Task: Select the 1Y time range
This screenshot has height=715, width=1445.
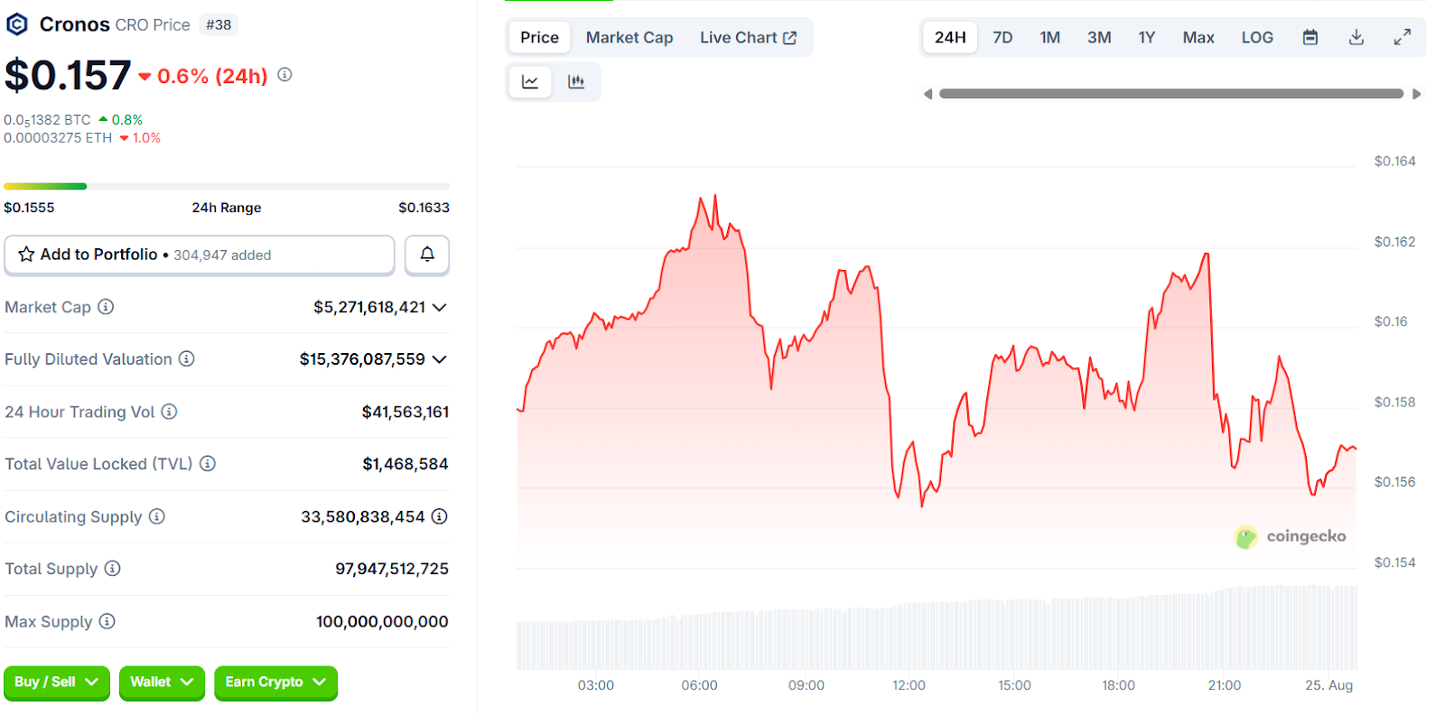Action: click(1146, 37)
